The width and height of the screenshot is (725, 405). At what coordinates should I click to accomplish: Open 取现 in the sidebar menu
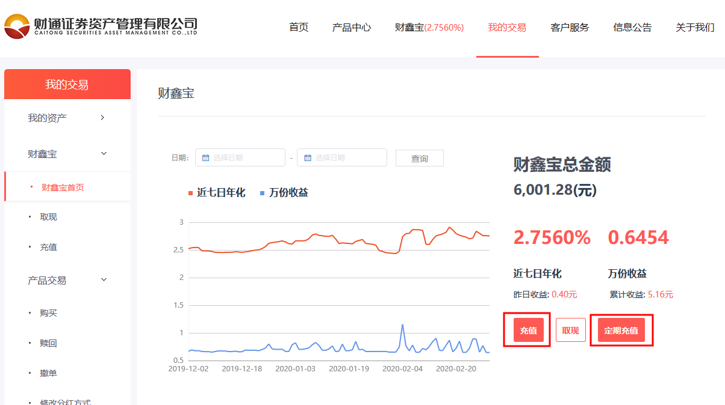click(49, 217)
